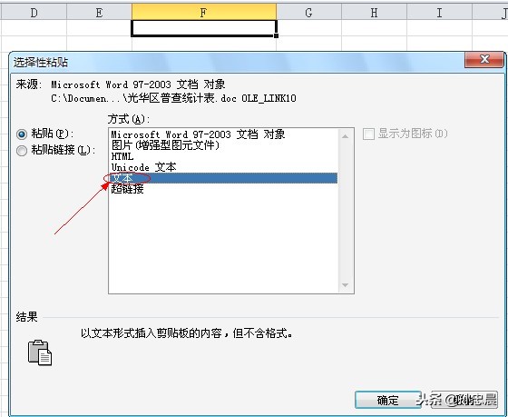Select column E header
The height and width of the screenshot is (417, 508).
click(99, 13)
